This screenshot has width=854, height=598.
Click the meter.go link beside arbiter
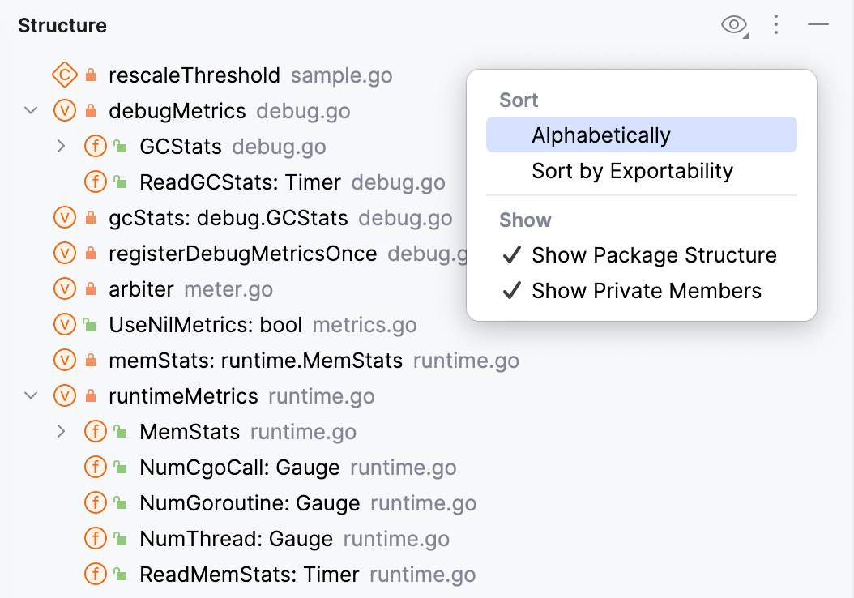(228, 289)
